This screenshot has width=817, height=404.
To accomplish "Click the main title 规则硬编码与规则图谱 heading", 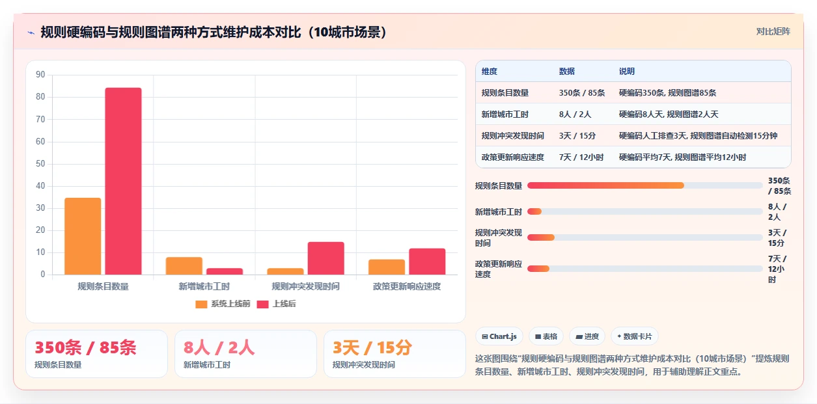I will (x=214, y=32).
